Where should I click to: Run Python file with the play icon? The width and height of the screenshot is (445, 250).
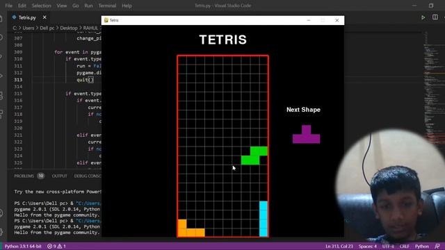pos(423,17)
